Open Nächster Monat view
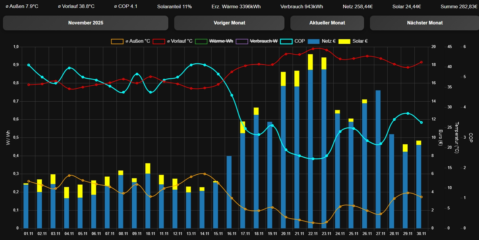Image resolution: width=479 pixels, height=240 pixels. point(424,23)
